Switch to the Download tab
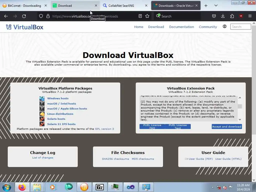 pyautogui.click(x=75, y=5)
